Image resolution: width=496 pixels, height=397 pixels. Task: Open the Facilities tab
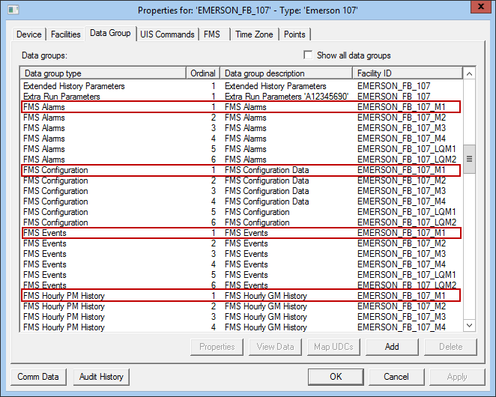pos(66,34)
